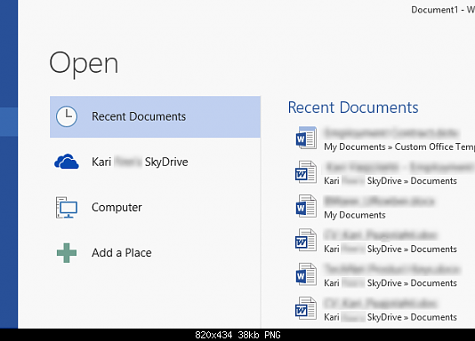Click Word icon of Custom Office Templates document
Image resolution: width=475 pixels, height=341 pixels.
(306, 138)
